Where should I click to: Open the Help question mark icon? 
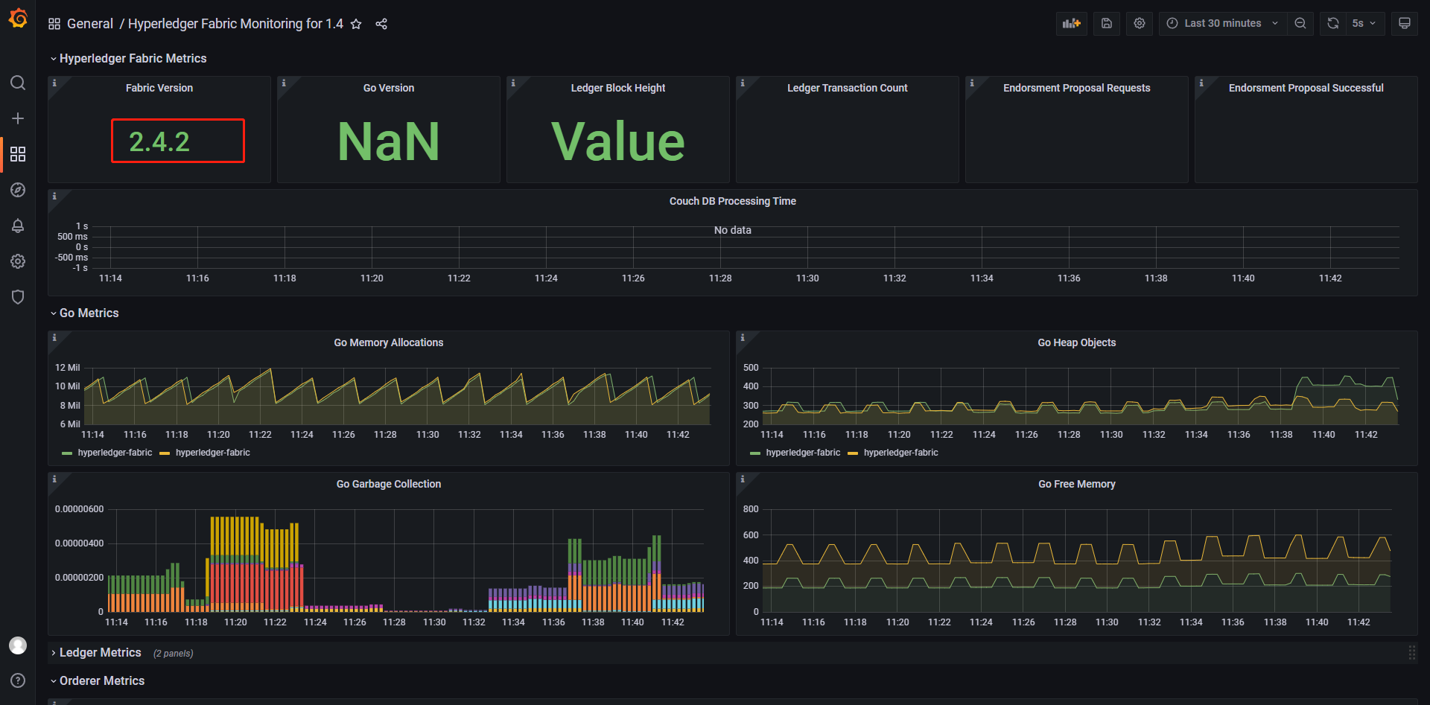[18, 680]
